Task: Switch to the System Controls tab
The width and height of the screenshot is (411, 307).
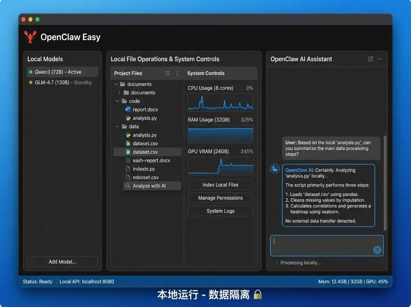Action: point(206,73)
